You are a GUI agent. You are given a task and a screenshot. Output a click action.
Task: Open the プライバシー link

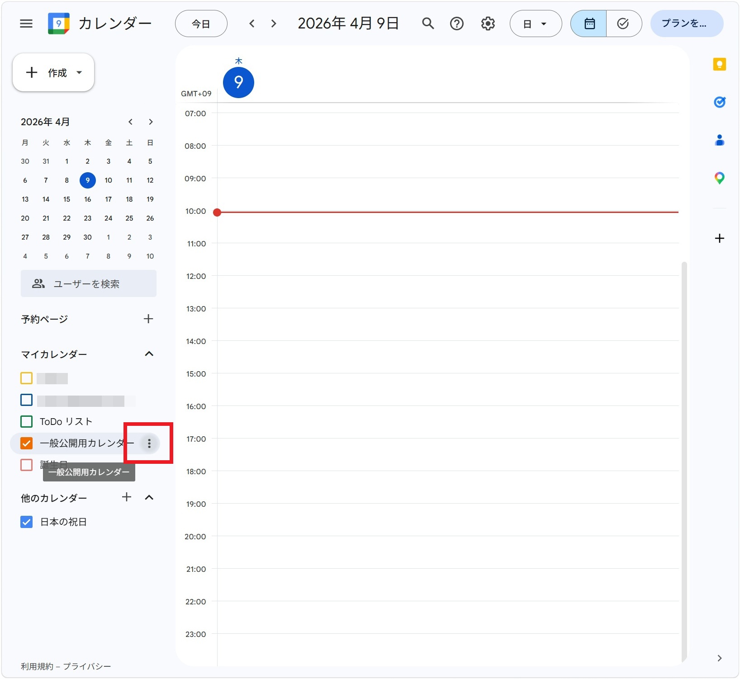click(87, 666)
